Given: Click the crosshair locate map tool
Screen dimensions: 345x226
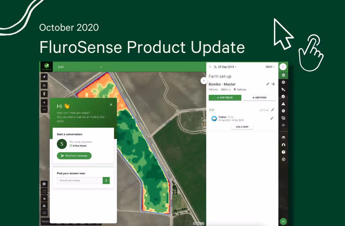Looking at the screenshot, I should (44, 86).
